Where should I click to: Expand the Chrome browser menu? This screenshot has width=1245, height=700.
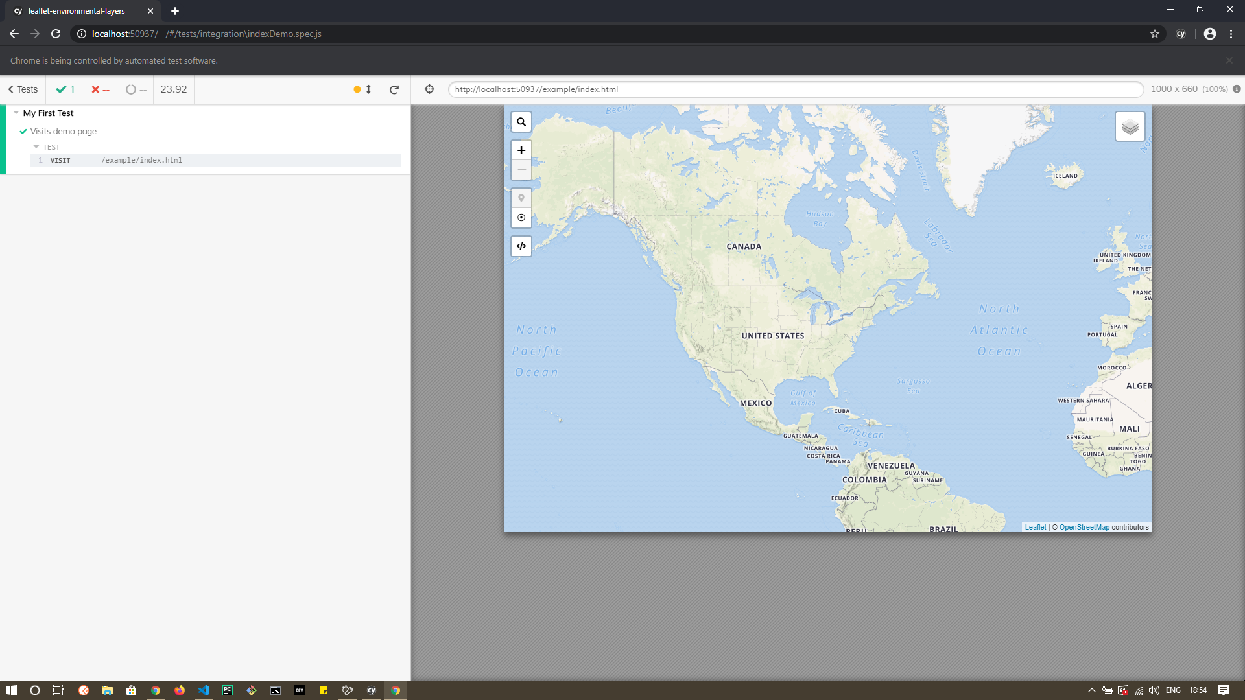point(1231,34)
